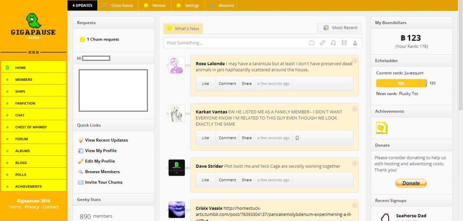Open Karkat Vantas's avatar
The image size is (463, 221).
[177, 113]
